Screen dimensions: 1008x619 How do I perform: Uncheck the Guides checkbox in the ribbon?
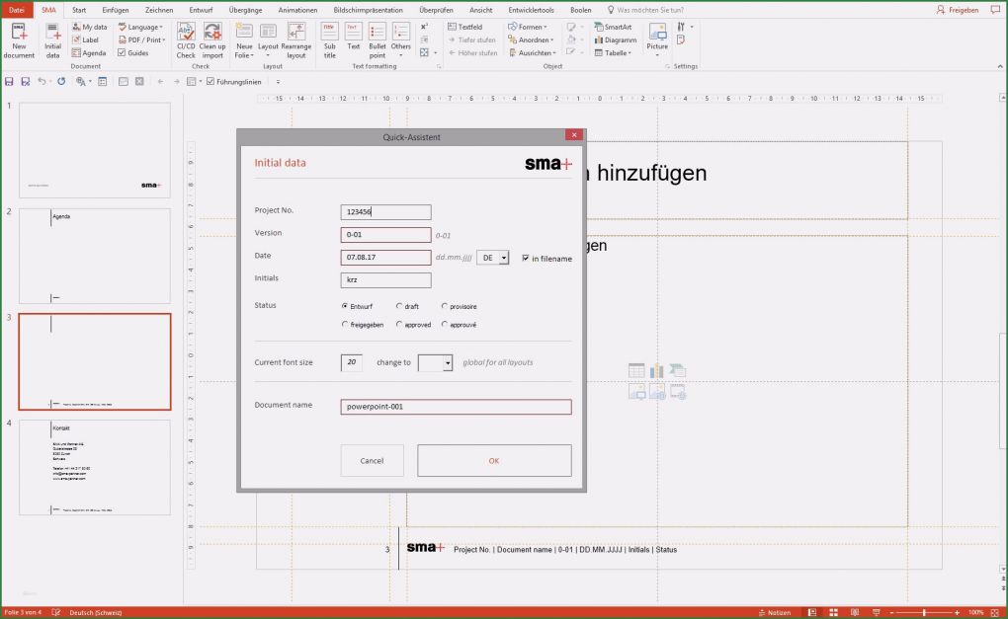point(122,53)
